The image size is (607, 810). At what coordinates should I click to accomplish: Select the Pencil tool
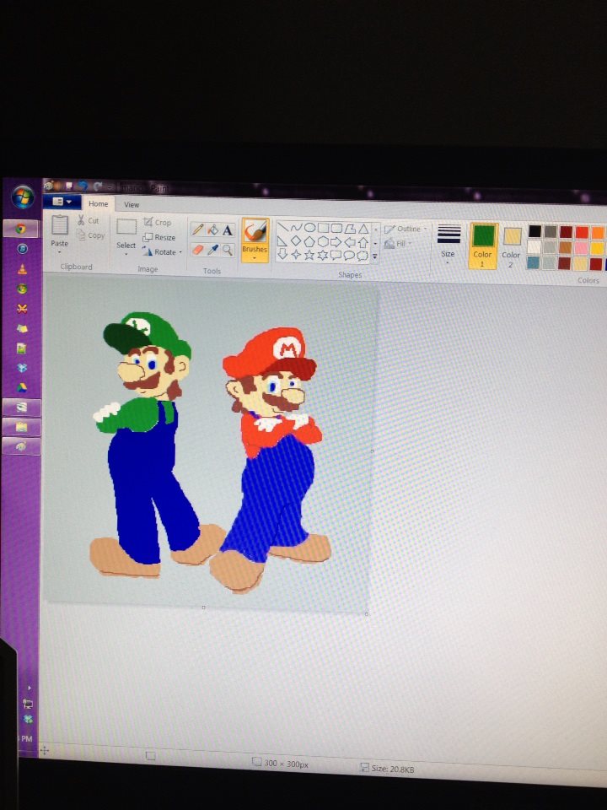(197, 229)
